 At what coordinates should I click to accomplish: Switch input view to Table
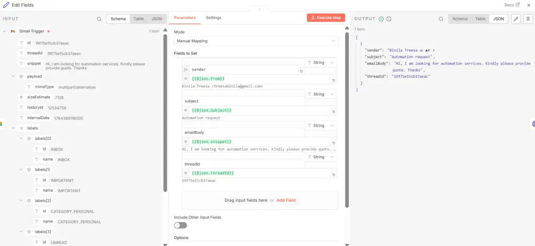click(138, 19)
